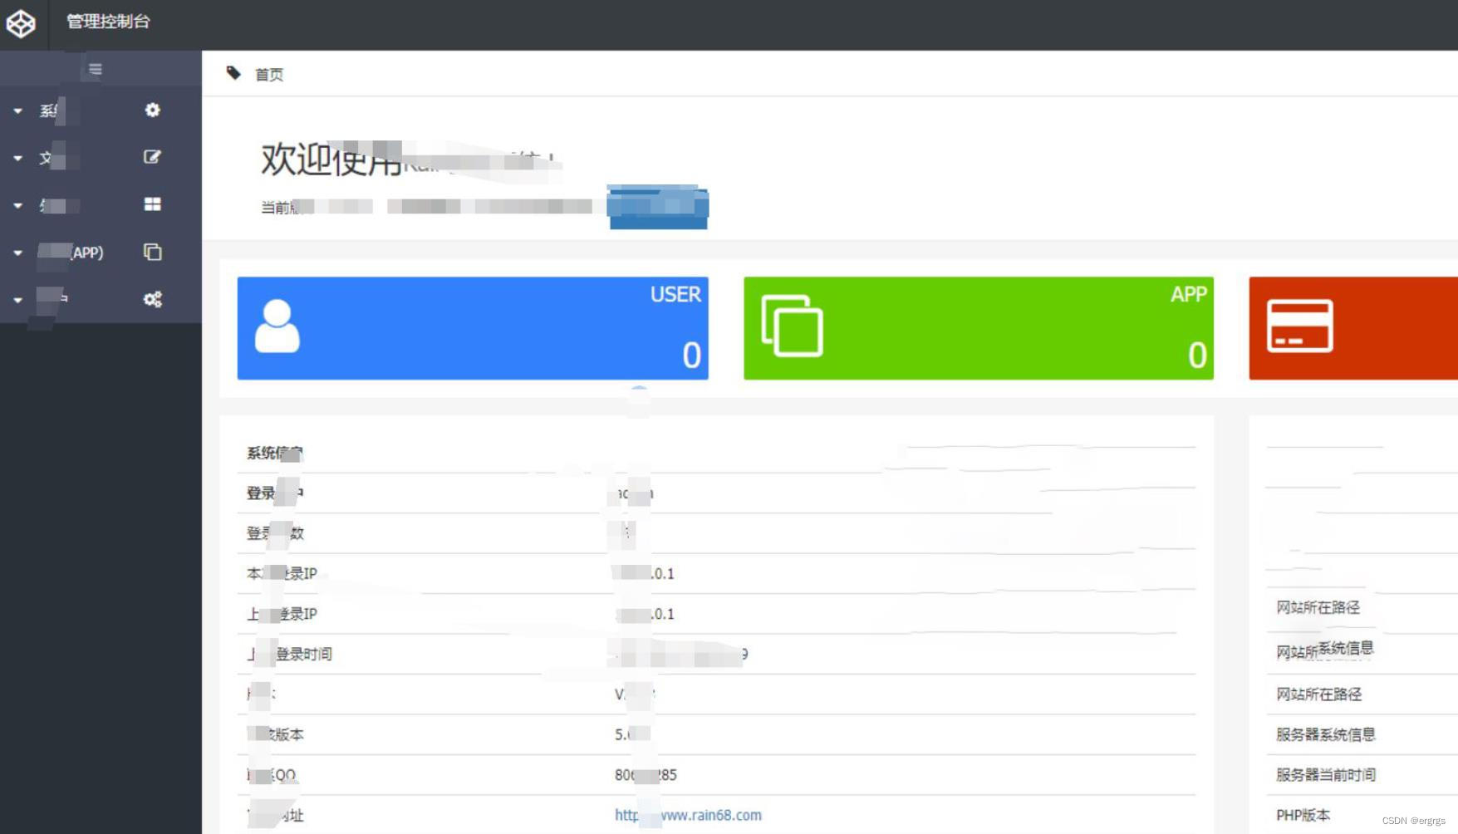
Task: Click the credit card icon on the red panel
Action: [x=1298, y=327]
